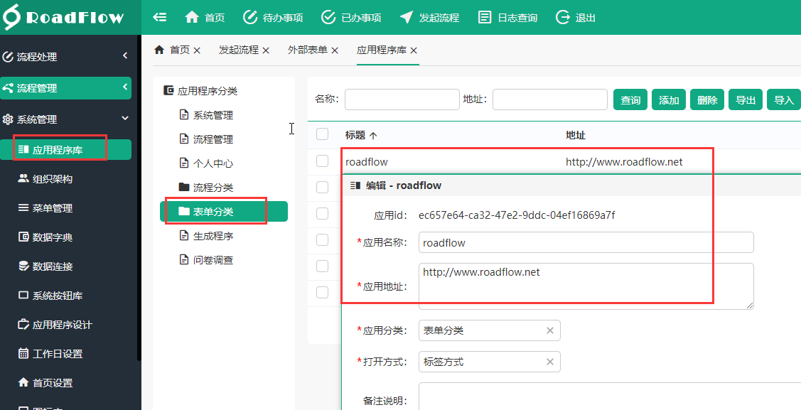Go to 首页 in the top navigation
Viewport: 801px width, 410px height.
(205, 17)
